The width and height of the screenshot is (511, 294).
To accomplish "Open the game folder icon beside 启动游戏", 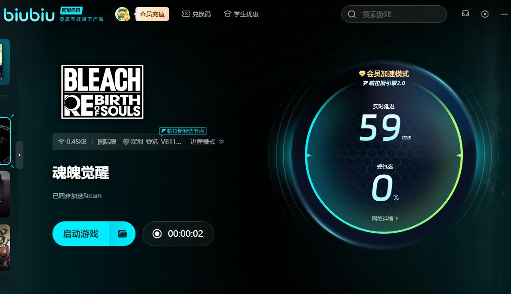I will coord(123,234).
